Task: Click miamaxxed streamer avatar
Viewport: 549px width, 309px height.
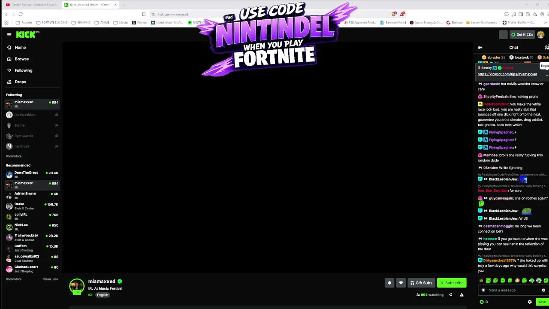Action: click(77, 286)
